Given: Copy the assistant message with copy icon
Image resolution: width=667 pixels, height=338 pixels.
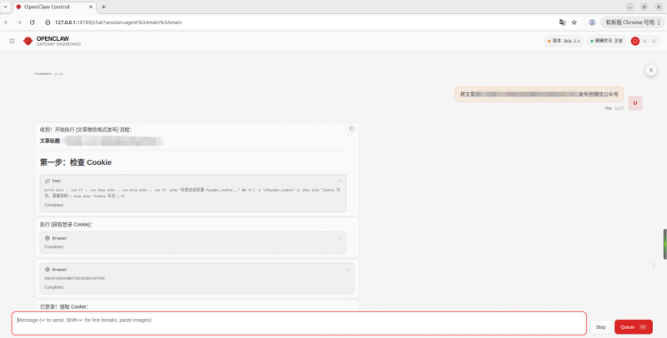Looking at the screenshot, I should (x=351, y=129).
